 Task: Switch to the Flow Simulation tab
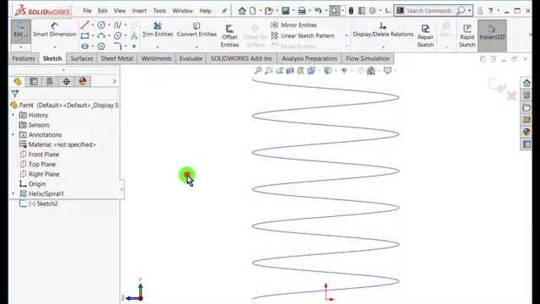[x=368, y=58]
